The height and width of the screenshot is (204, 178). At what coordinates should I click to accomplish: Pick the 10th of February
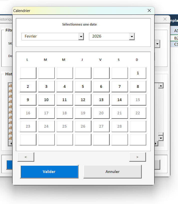point(46,100)
